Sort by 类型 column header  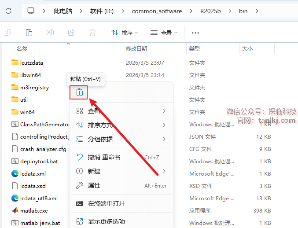tap(195, 49)
